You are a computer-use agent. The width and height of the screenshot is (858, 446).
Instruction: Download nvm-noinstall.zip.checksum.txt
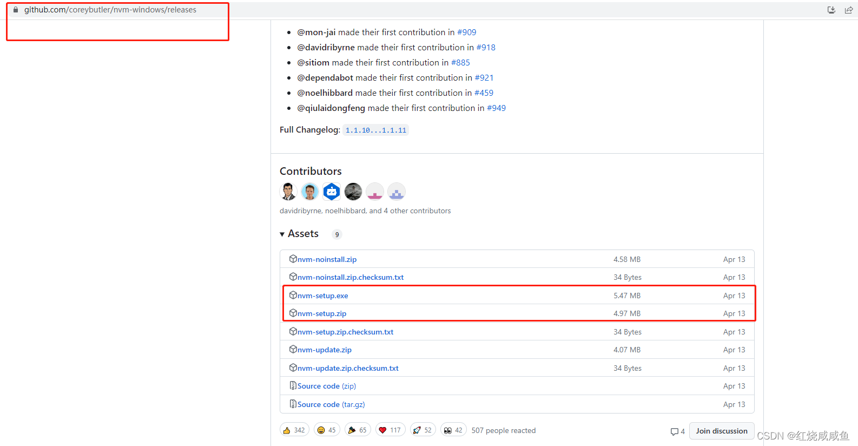coord(351,277)
